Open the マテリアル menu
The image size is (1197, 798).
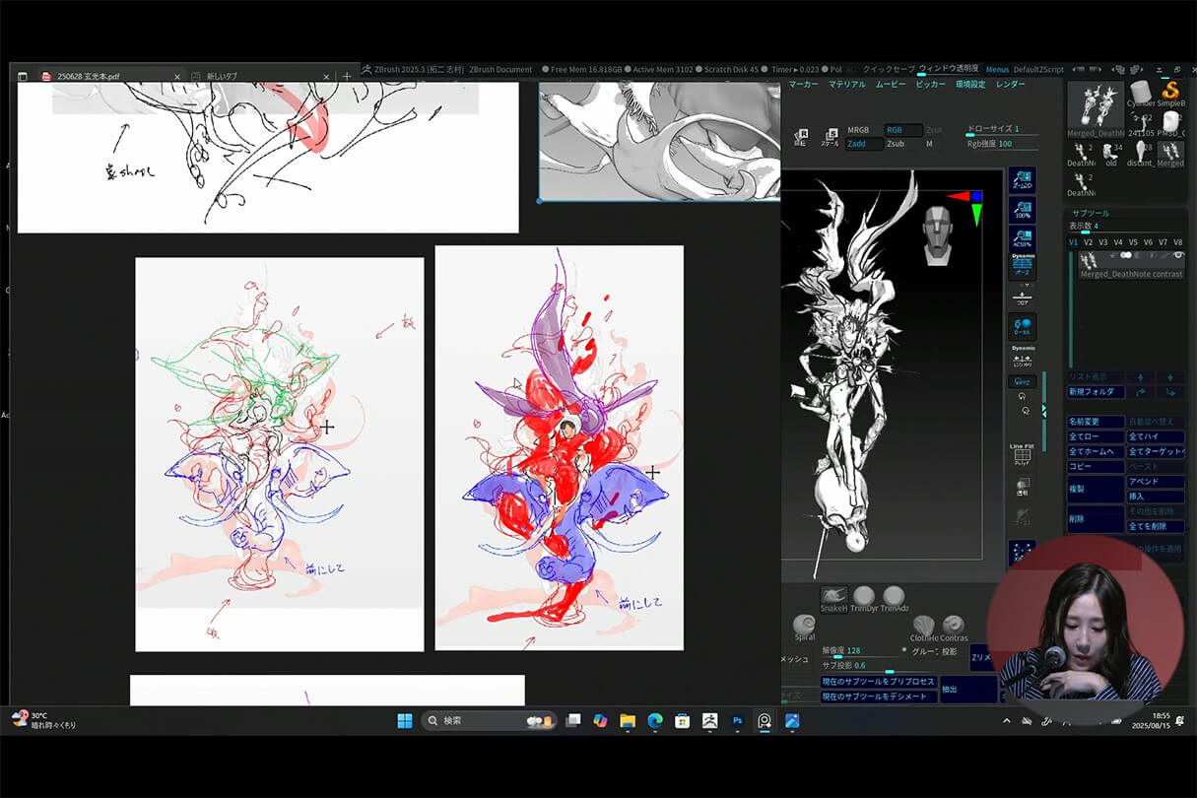click(846, 85)
